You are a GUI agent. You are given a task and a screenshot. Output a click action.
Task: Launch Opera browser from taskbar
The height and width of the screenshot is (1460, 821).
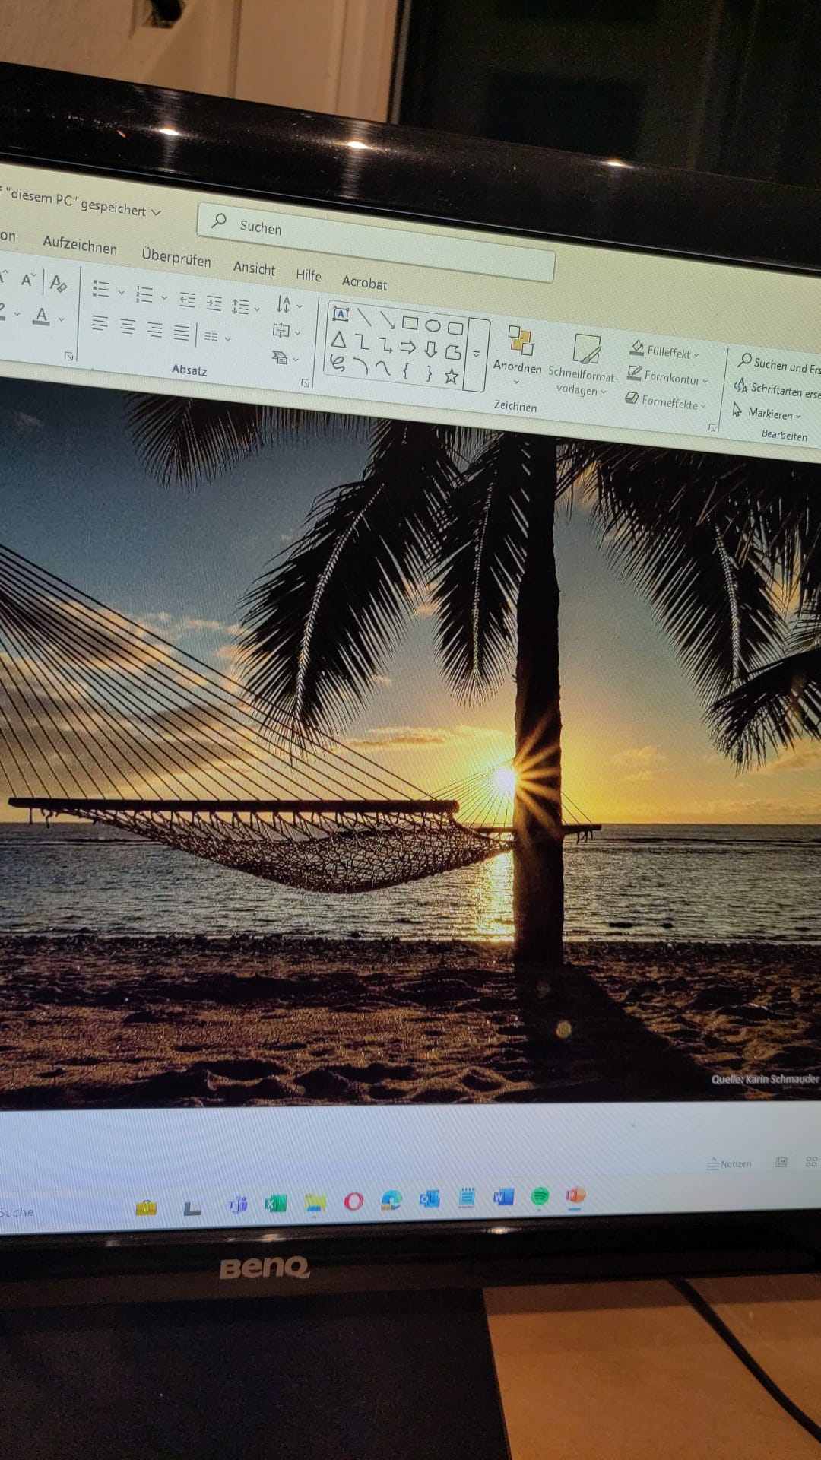click(353, 1201)
